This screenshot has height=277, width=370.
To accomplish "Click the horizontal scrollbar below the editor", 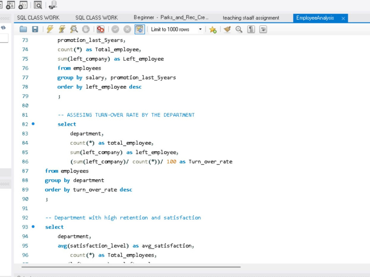I will pyautogui.click(x=131, y=267).
